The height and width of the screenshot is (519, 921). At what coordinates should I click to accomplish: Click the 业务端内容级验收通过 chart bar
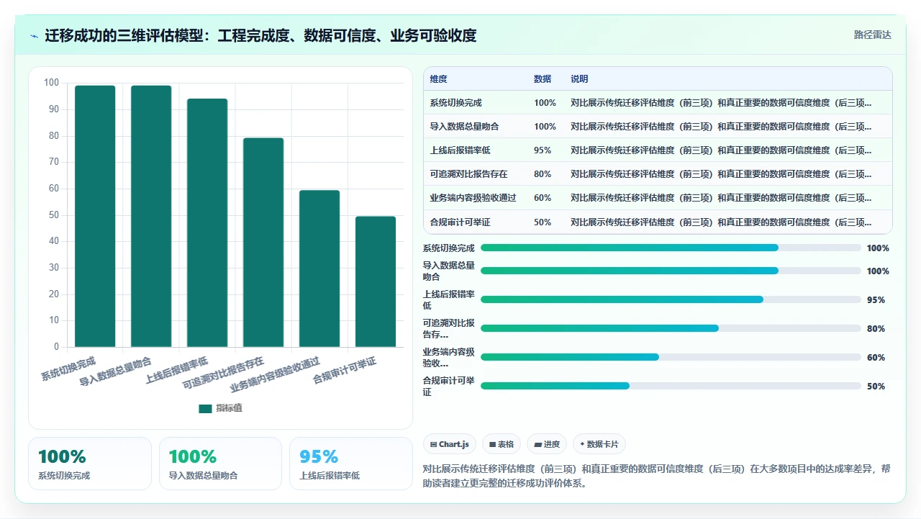point(319,268)
